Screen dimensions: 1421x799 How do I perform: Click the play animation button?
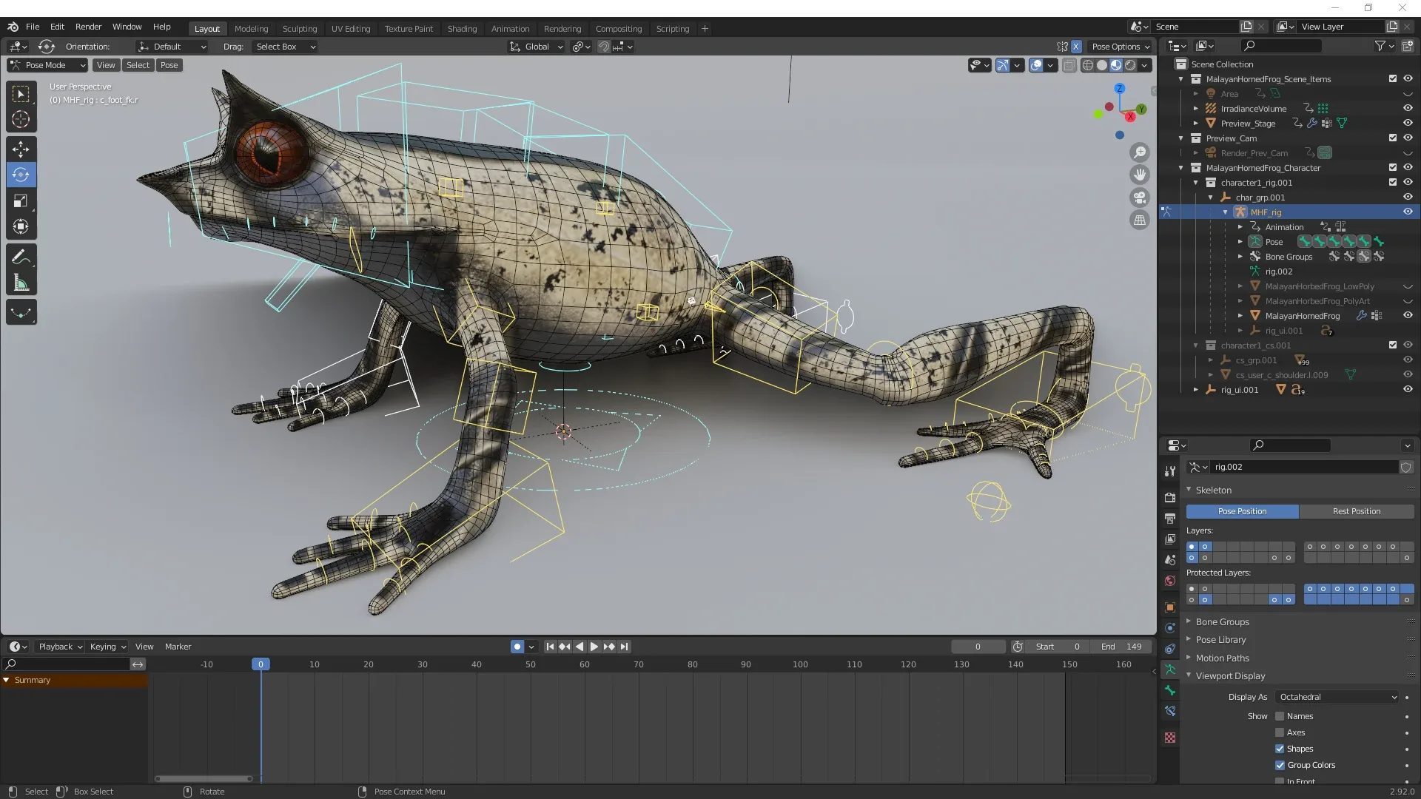594,647
